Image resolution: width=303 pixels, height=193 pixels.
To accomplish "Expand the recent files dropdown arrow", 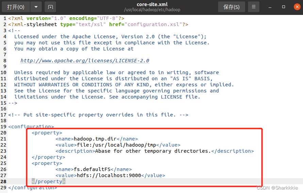I will coord(36,7).
